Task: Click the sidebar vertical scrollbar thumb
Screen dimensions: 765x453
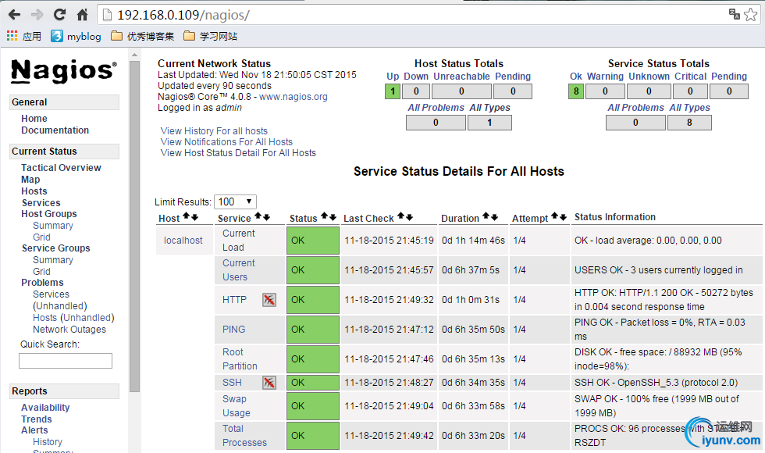Action: (134, 226)
